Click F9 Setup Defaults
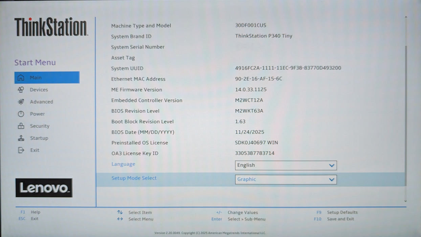 click(x=337, y=212)
